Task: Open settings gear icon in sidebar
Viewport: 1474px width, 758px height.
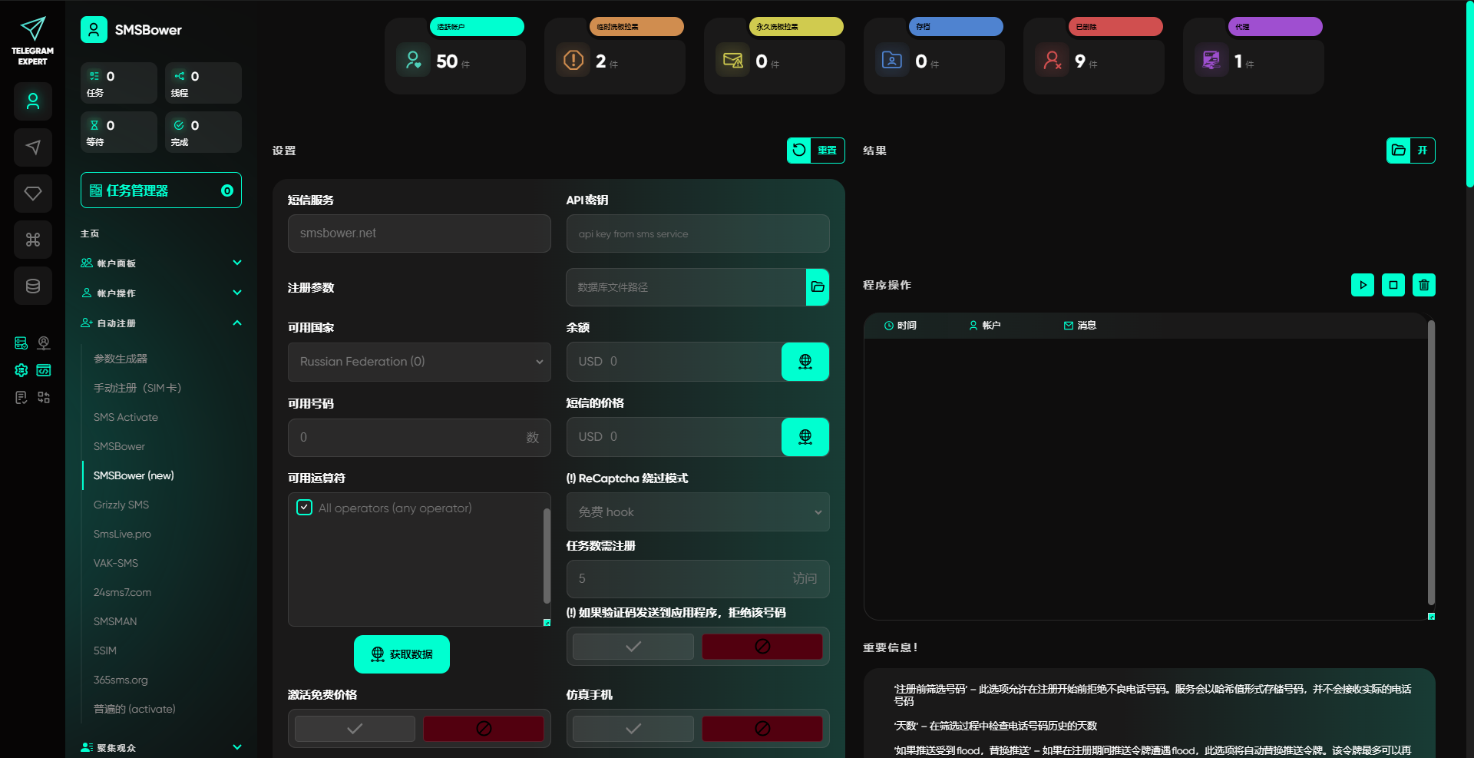Action: [21, 370]
